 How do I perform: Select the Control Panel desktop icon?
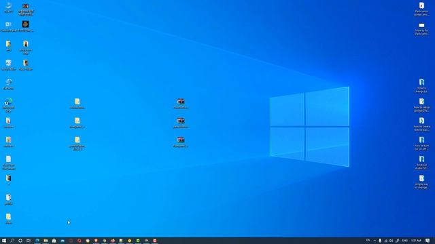8,26
